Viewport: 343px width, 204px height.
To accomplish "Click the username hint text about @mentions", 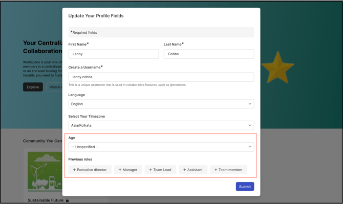I will [127, 85].
